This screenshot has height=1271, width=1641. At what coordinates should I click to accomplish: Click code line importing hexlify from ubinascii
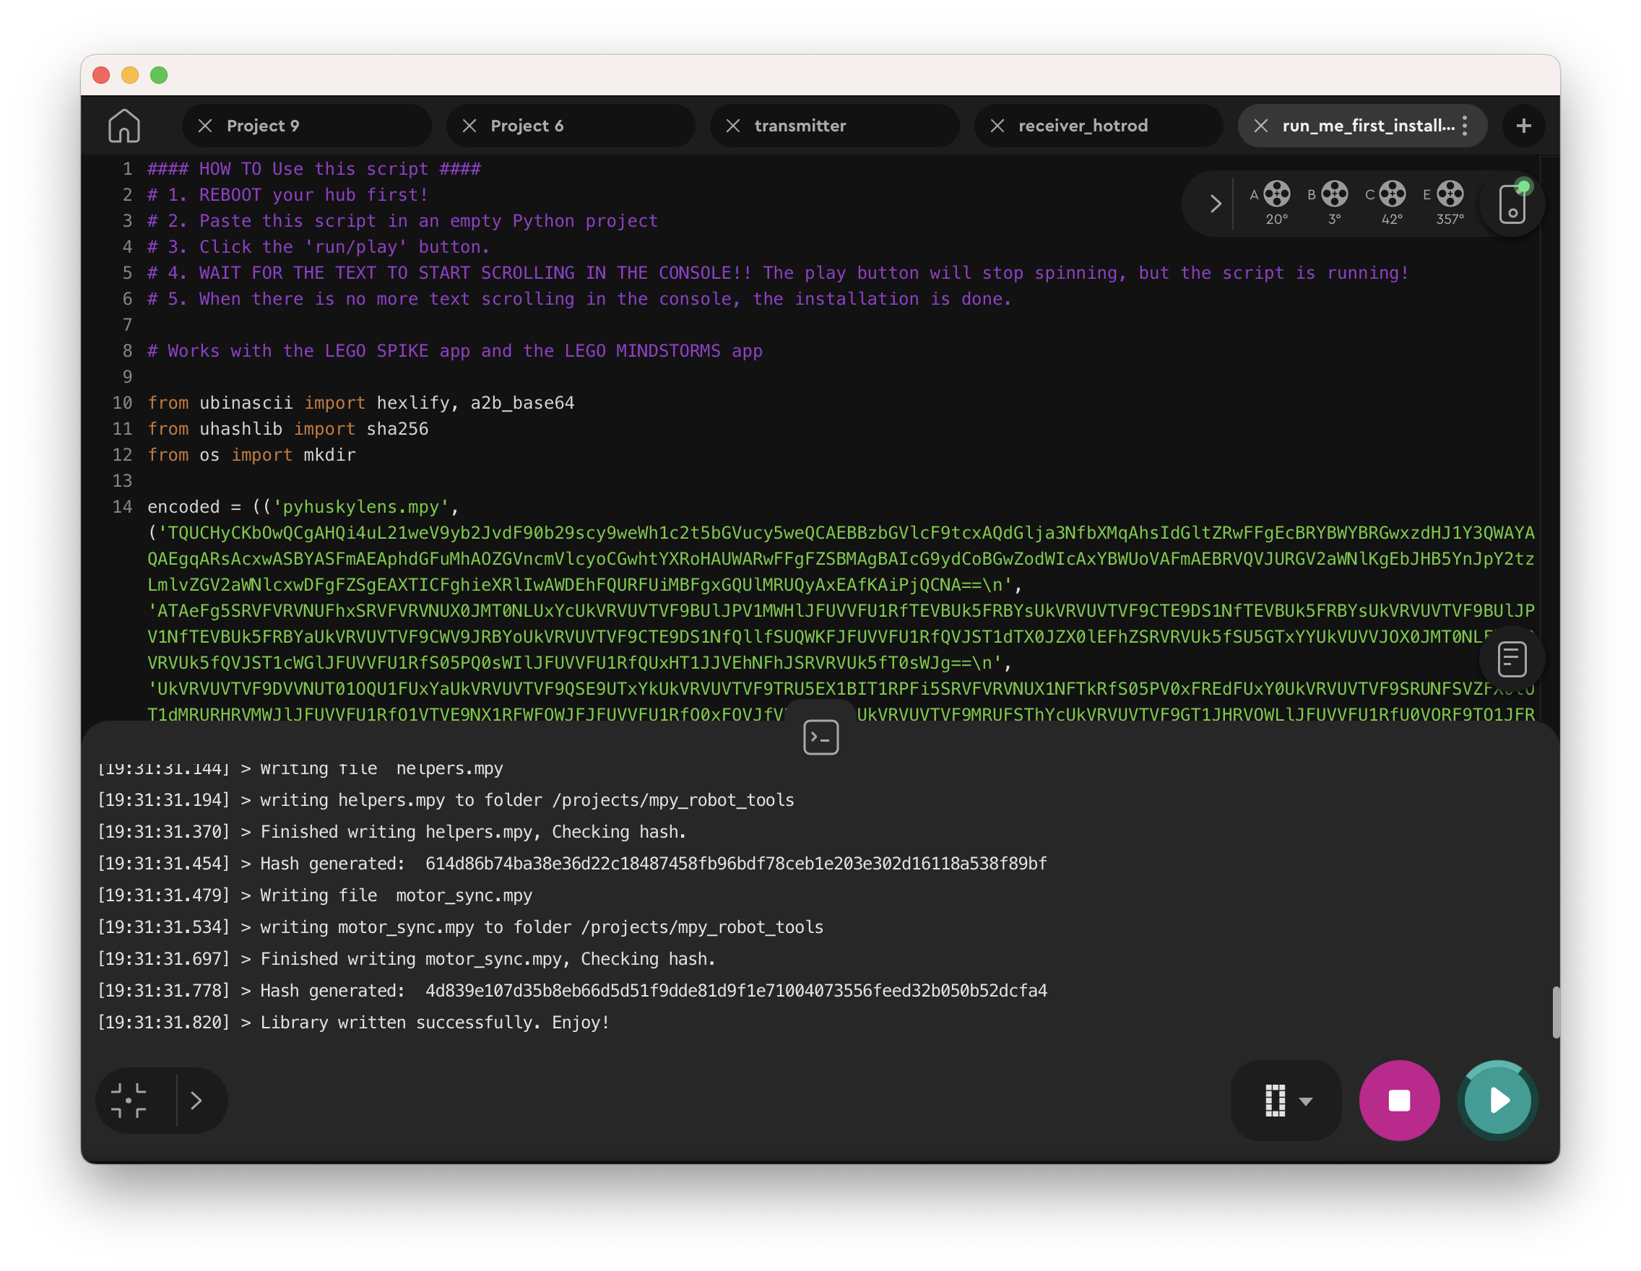[x=360, y=403]
